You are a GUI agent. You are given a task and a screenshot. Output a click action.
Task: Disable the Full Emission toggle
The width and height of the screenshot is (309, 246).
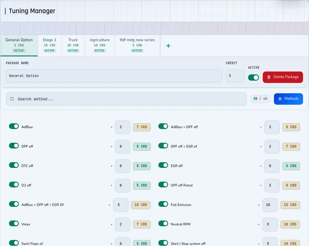pyautogui.click(x=163, y=204)
